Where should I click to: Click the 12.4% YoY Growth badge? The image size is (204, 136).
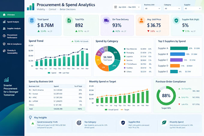coord(80,41)
